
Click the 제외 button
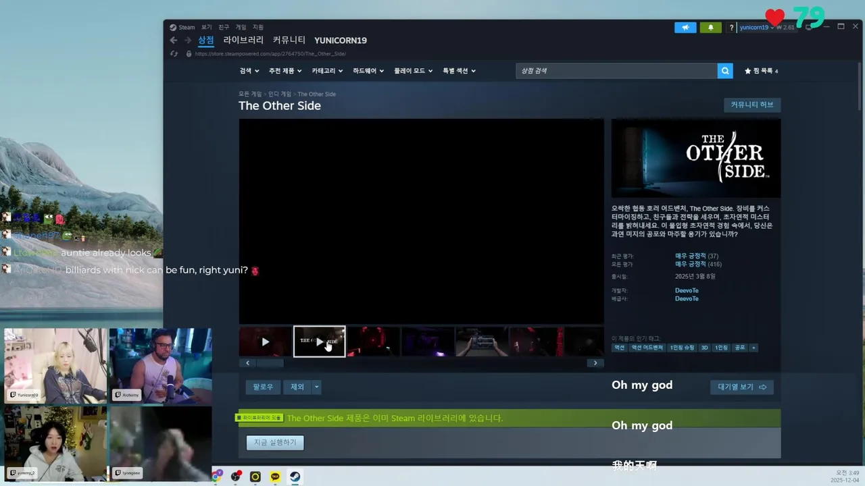click(297, 387)
